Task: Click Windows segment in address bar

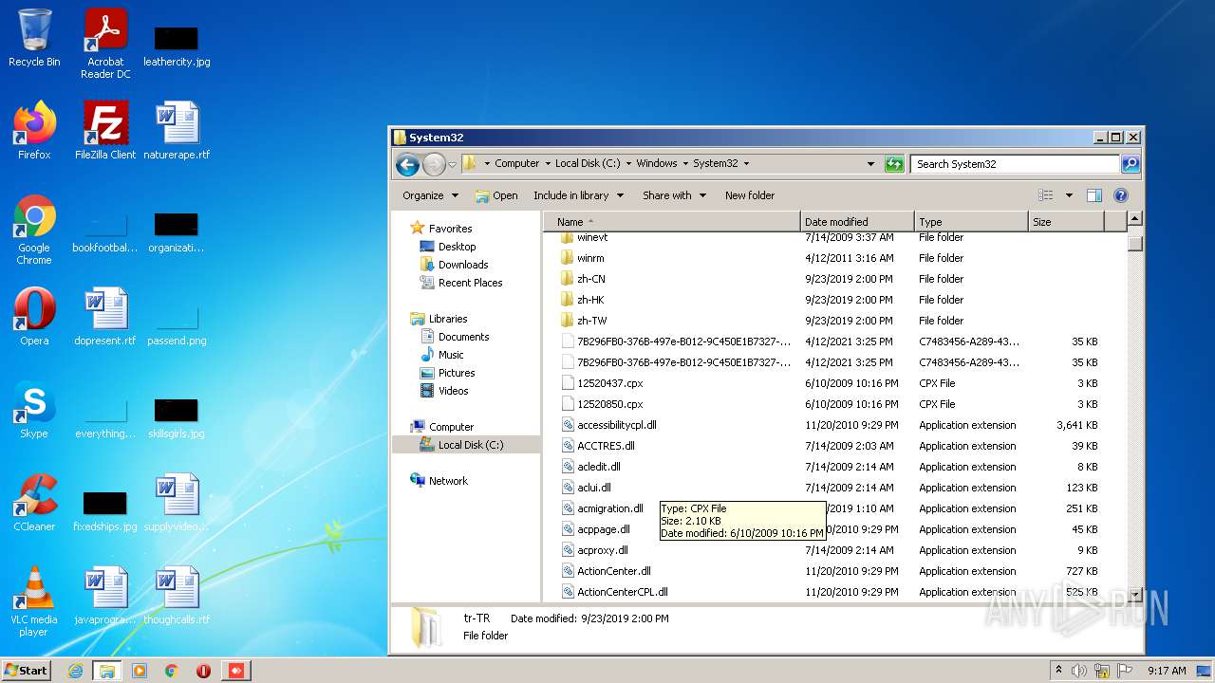Action: point(657,163)
